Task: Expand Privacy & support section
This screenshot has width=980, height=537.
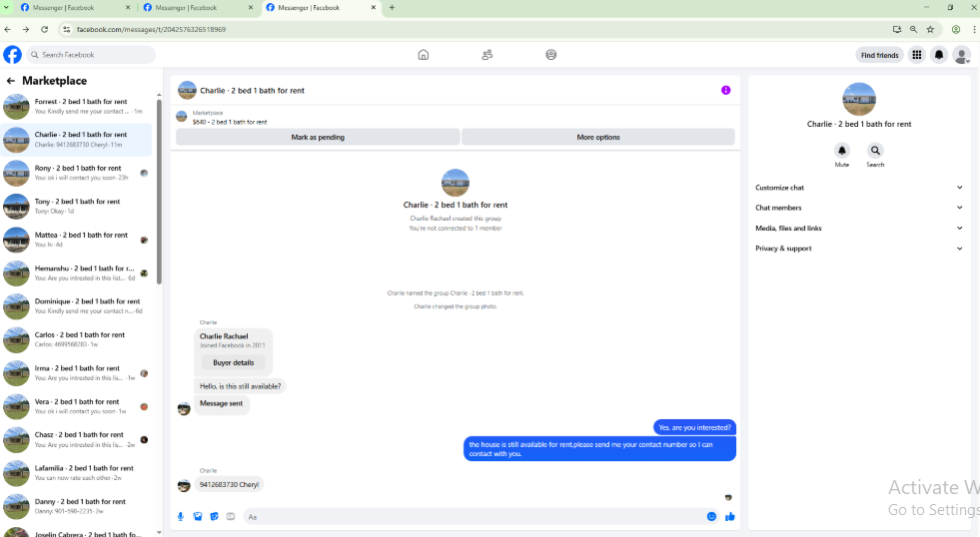Action: coord(859,248)
